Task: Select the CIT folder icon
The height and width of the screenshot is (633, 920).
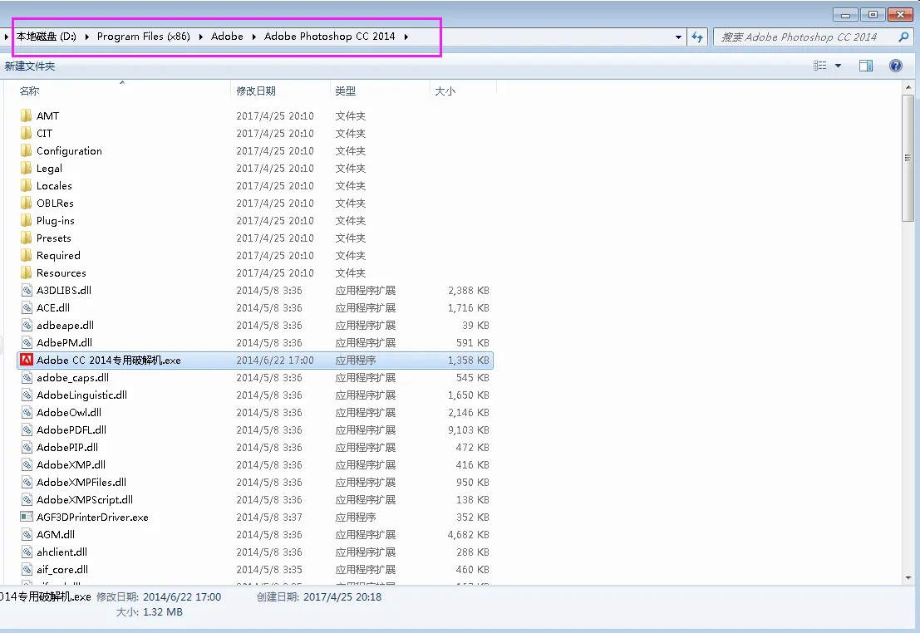Action: pyautogui.click(x=26, y=133)
